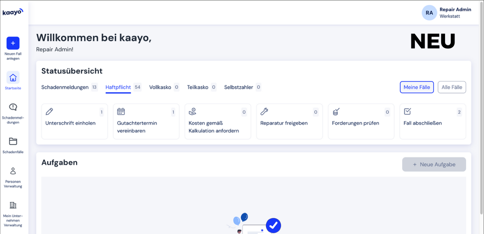Click the count badge 1 on Unterschrift einholen

[101, 112]
